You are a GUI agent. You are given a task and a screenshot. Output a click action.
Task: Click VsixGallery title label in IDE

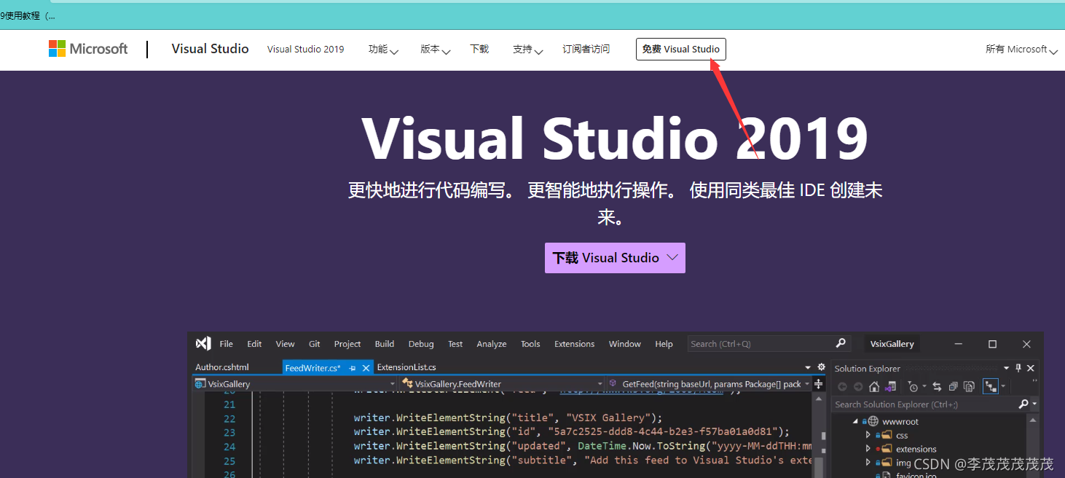coord(892,344)
